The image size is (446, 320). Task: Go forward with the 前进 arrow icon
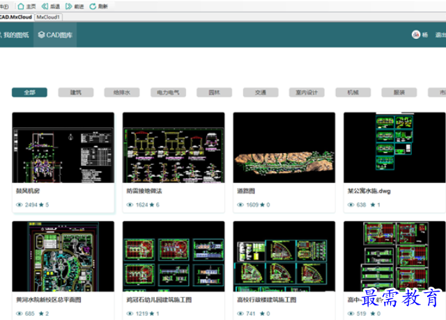[68, 6]
